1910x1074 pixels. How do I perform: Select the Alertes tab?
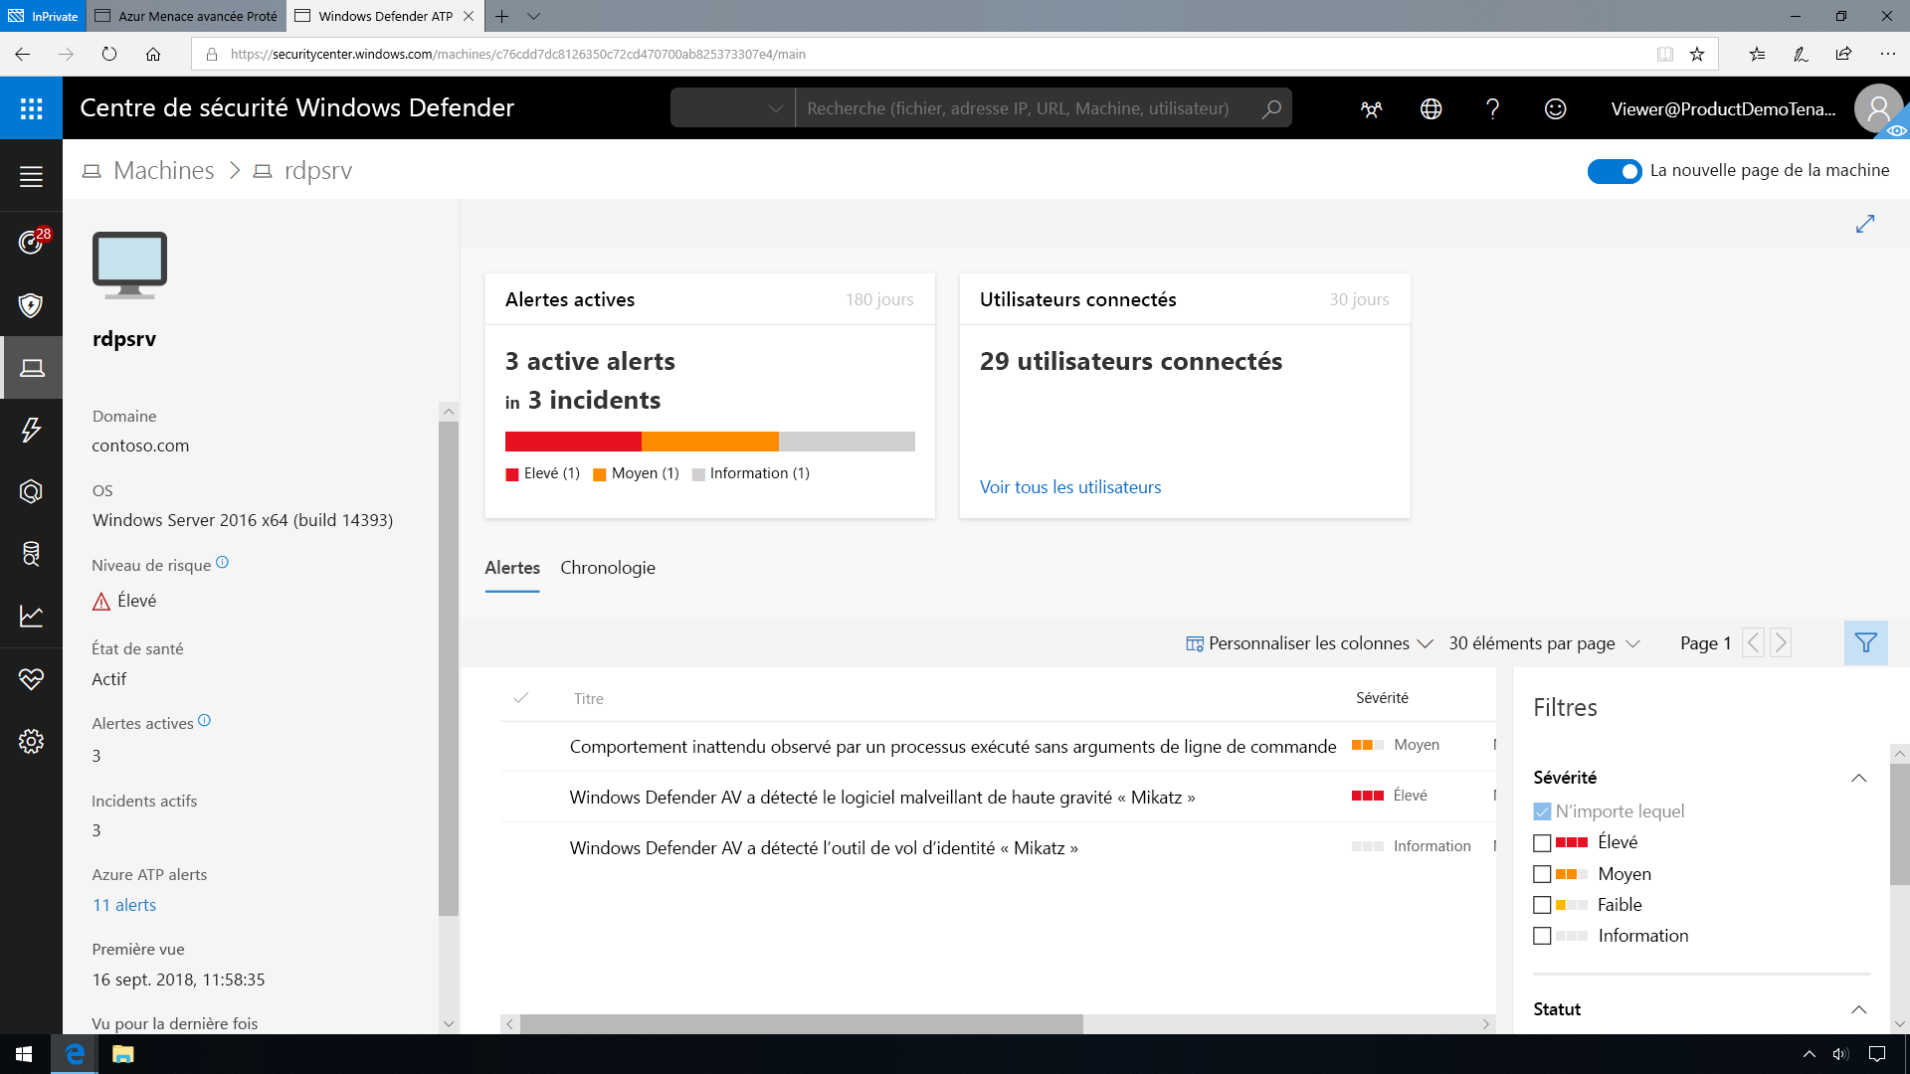pos(511,567)
